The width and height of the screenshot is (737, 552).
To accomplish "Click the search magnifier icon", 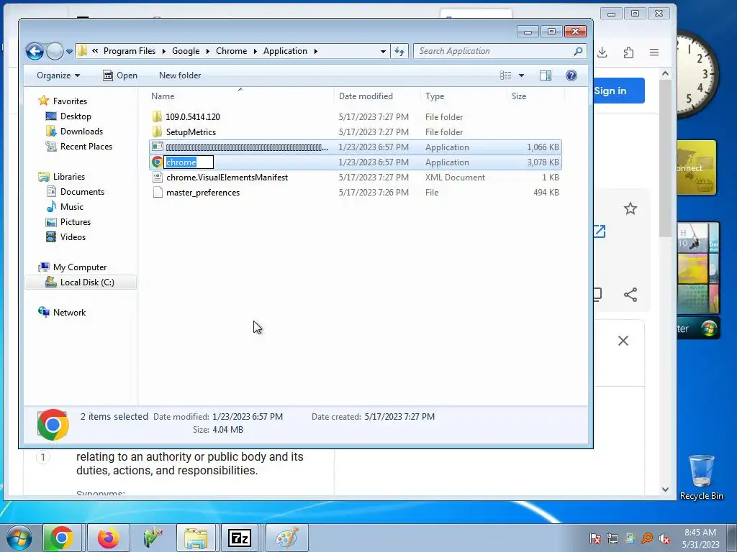I will (578, 51).
